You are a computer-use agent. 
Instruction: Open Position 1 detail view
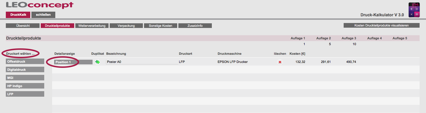(x=73, y=62)
